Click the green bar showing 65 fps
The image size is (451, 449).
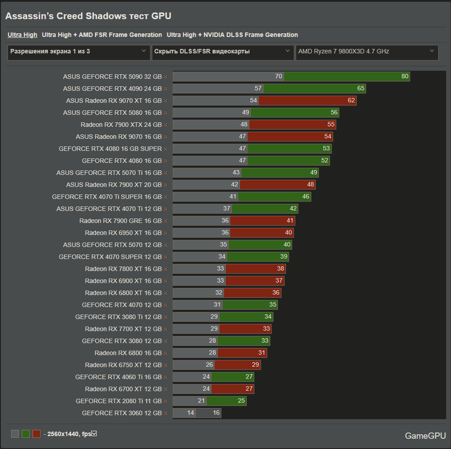315,88
